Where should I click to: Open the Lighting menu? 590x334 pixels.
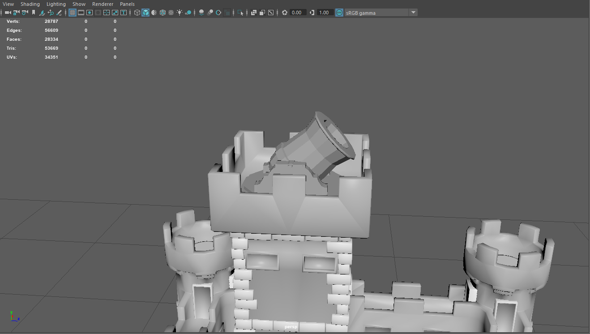coord(56,4)
